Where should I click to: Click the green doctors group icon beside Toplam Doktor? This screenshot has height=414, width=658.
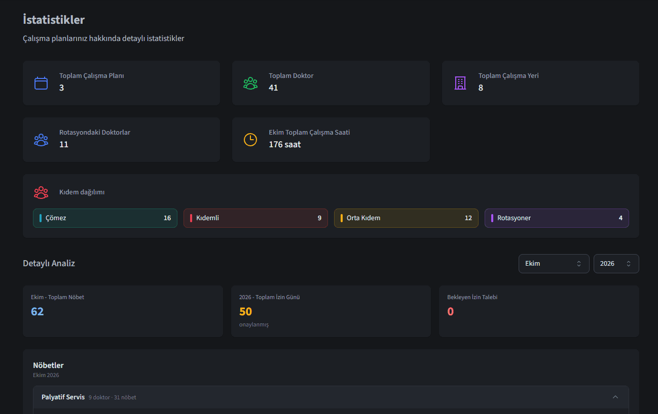pyautogui.click(x=250, y=83)
